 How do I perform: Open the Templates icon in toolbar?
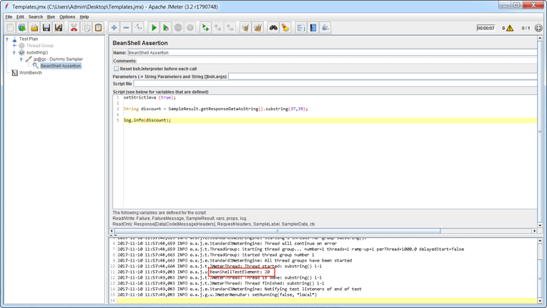(x=22, y=28)
